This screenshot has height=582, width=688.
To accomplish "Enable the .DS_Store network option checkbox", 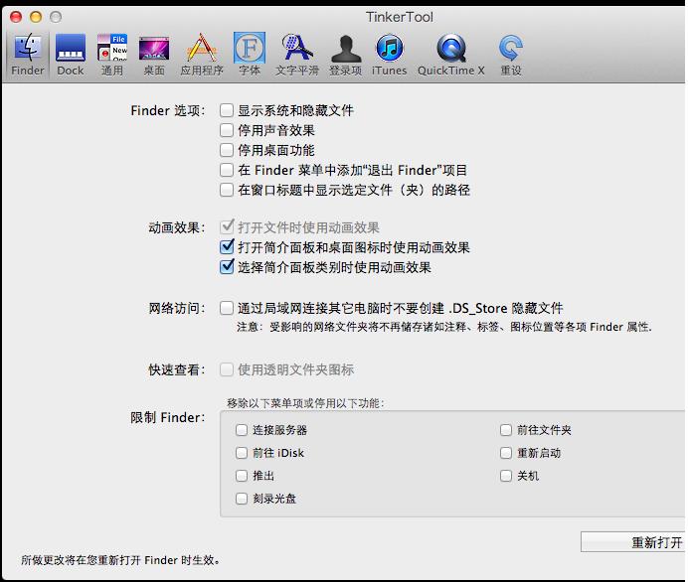I will [227, 308].
